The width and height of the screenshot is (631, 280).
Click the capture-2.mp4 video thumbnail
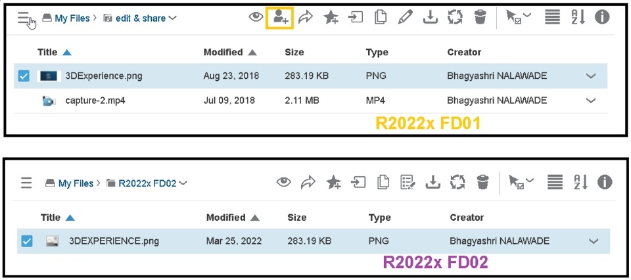click(x=49, y=101)
